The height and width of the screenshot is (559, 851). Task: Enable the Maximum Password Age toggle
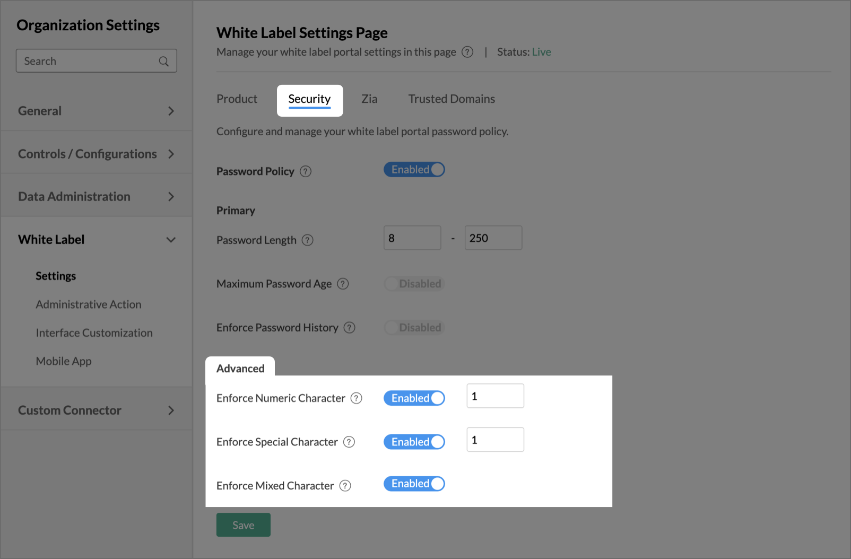[414, 284]
